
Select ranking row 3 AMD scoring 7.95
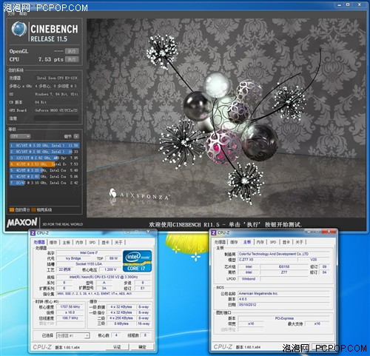click(x=44, y=158)
